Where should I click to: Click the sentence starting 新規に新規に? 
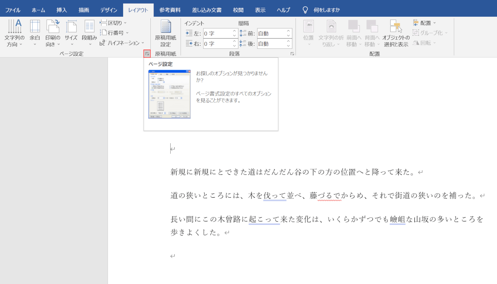[293, 173]
